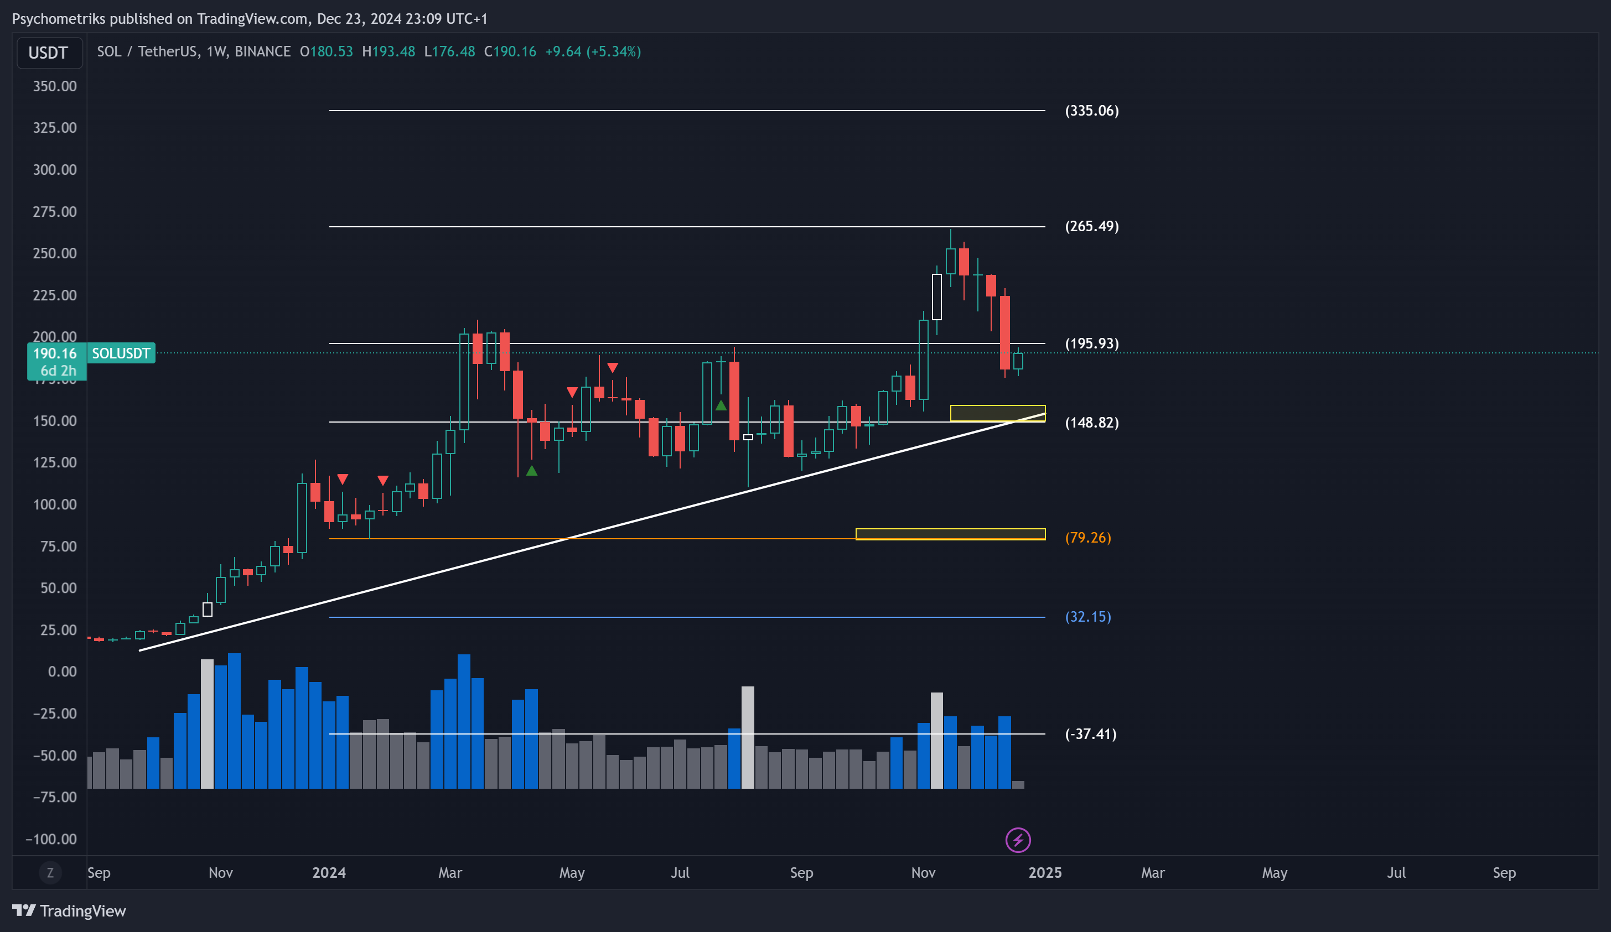Click the (195.93) level label
1611x932 pixels.
pos(1092,343)
